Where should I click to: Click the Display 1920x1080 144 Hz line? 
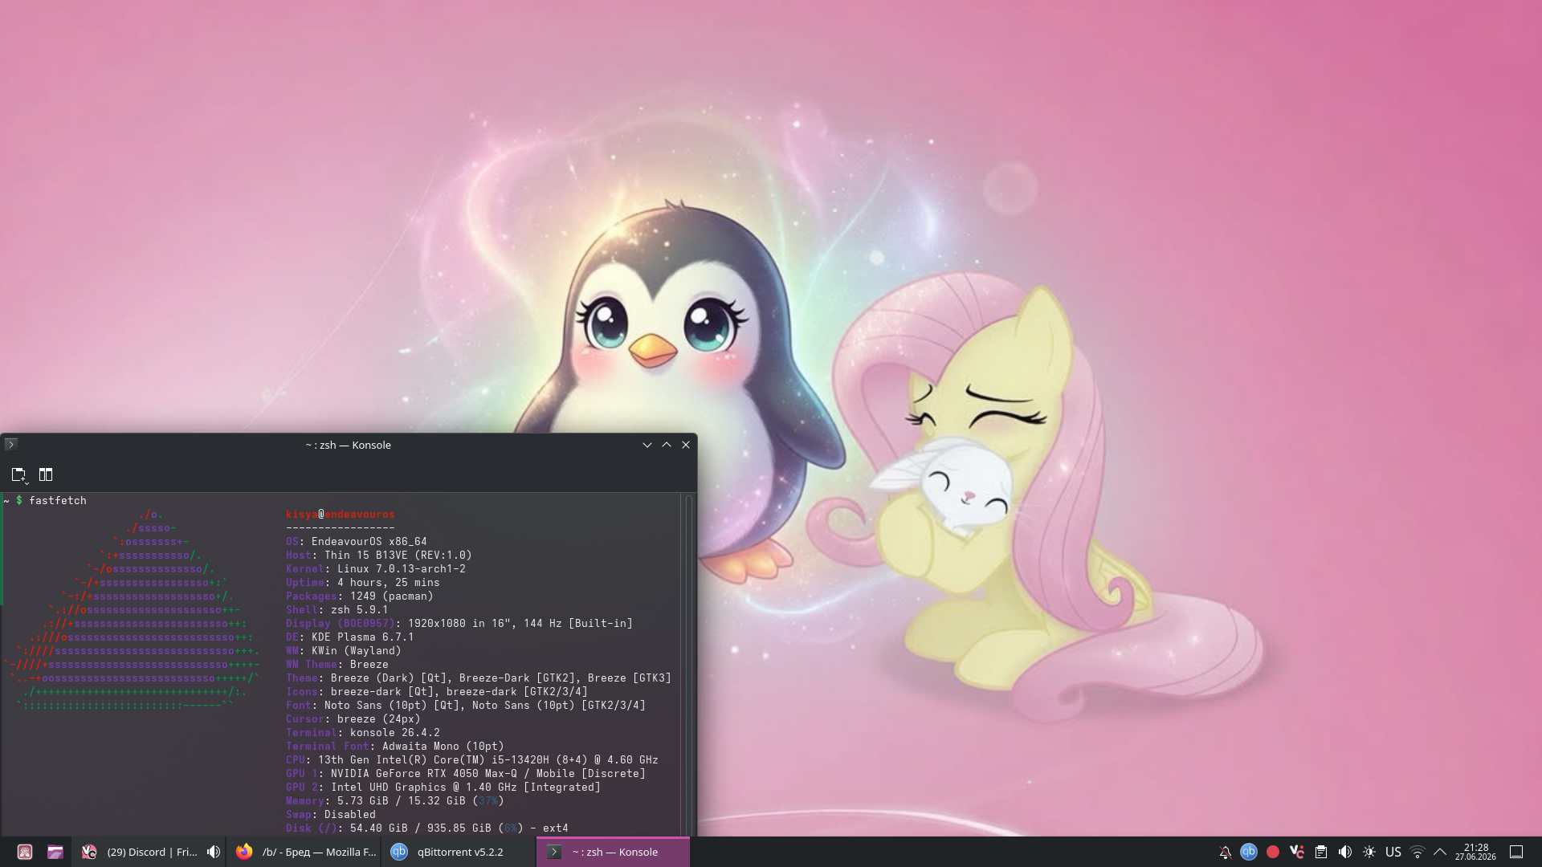coord(459,624)
